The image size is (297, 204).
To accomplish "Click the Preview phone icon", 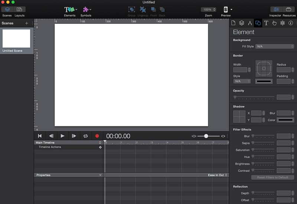I will (225, 10).
